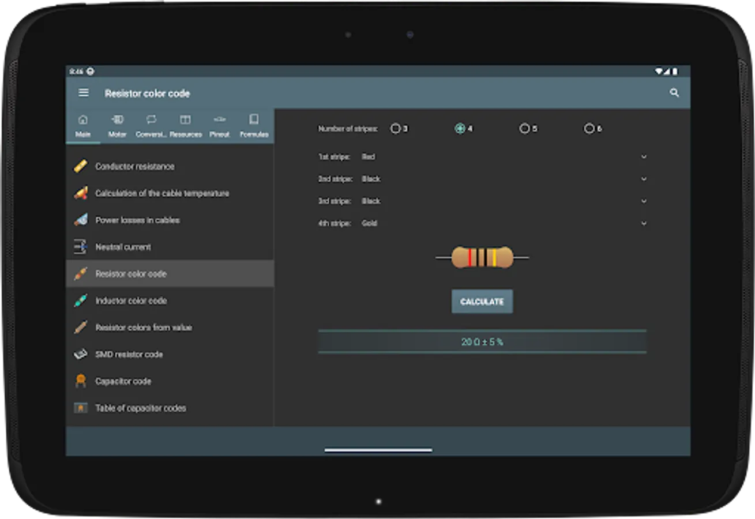
Task: Click the Capacitor code icon
Action: [x=81, y=381]
